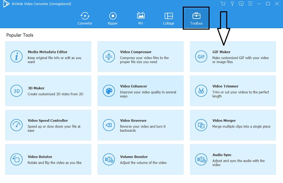The height and width of the screenshot is (183, 283).
Task: Click the Popular Tools heading
Action: pos(20,35)
